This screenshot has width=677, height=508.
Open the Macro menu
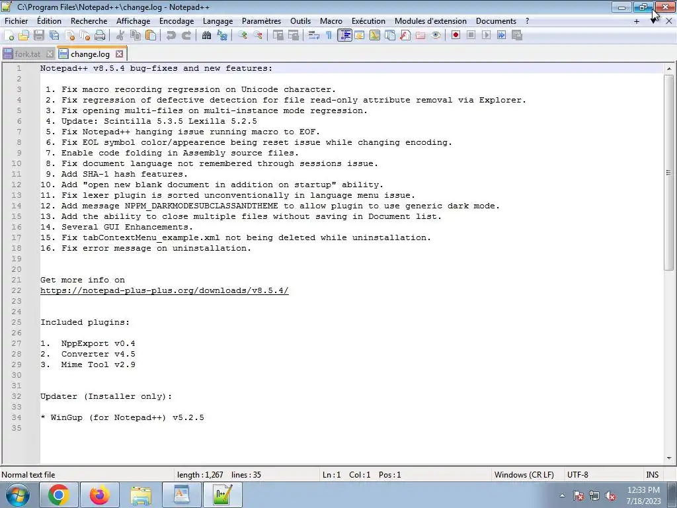pyautogui.click(x=331, y=21)
